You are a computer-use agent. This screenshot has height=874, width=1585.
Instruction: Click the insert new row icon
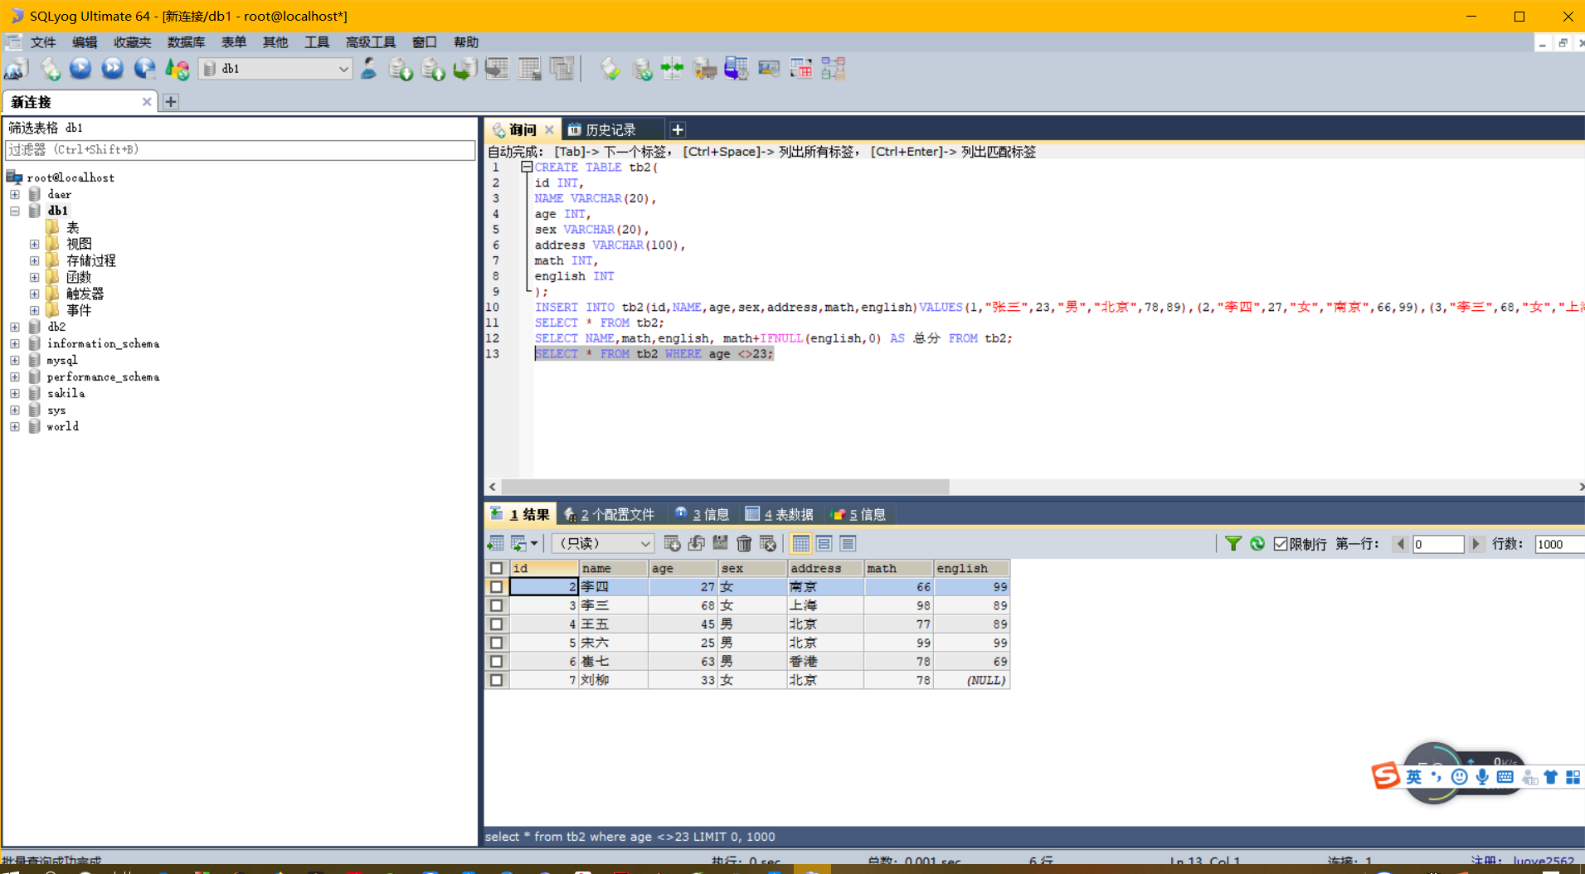coord(673,544)
